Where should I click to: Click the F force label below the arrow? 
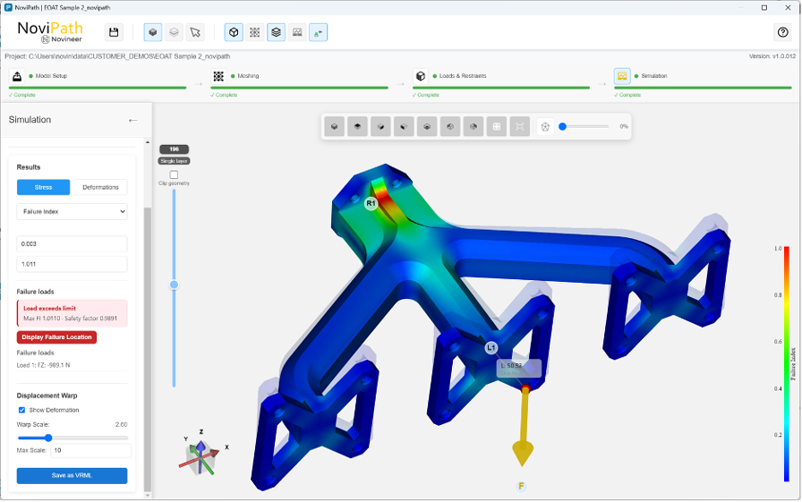coord(521,486)
